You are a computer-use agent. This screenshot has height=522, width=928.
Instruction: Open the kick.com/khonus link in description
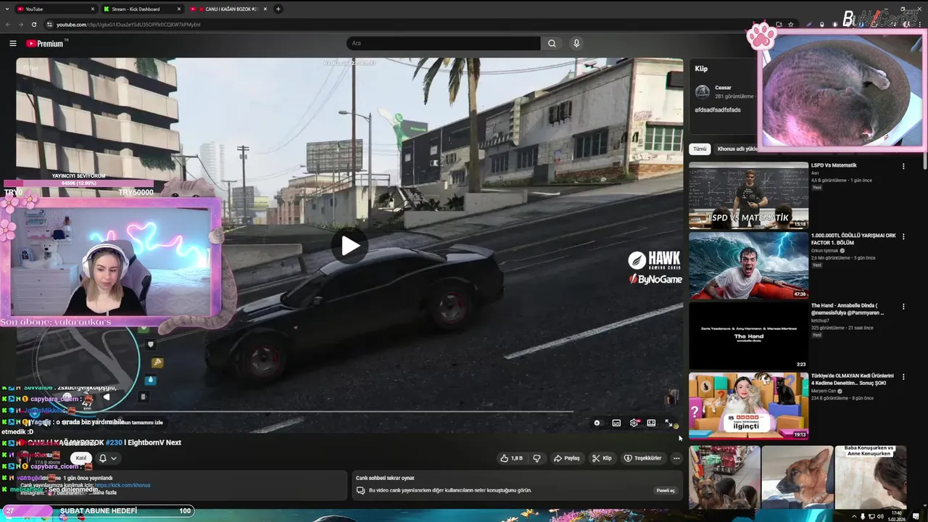pyautogui.click(x=123, y=485)
